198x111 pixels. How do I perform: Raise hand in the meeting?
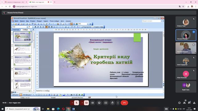[x=112, y=103]
